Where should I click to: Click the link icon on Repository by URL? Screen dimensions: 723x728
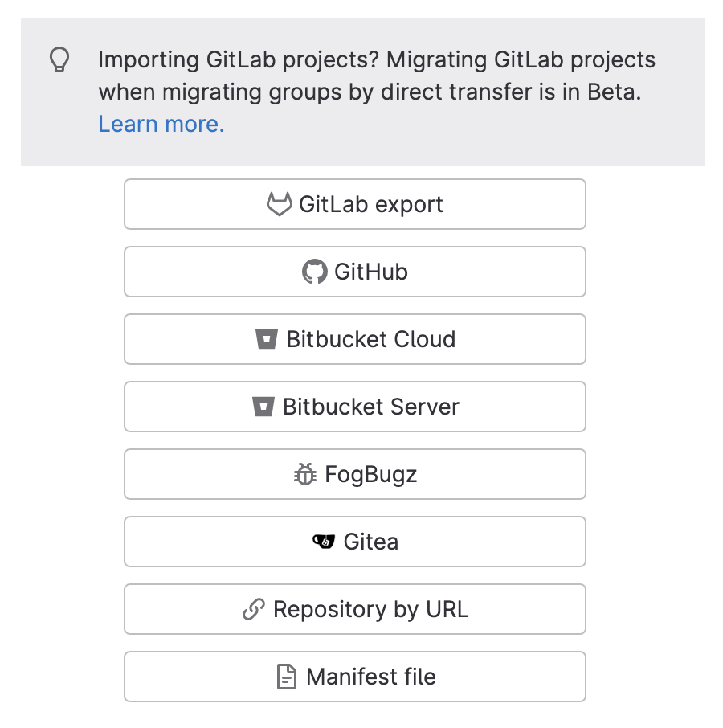click(255, 609)
